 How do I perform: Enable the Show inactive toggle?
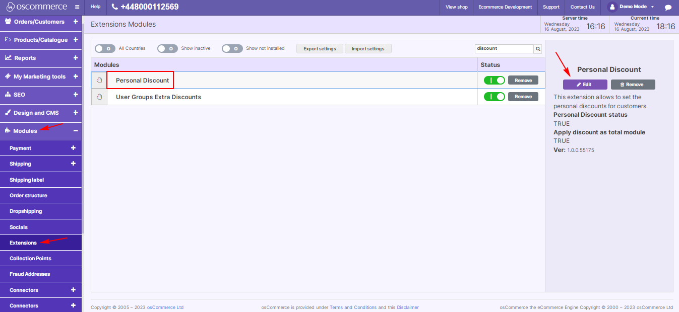[167, 48]
